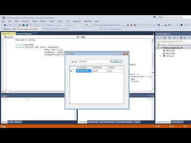Click the Restart debugging icon

[134, 25]
